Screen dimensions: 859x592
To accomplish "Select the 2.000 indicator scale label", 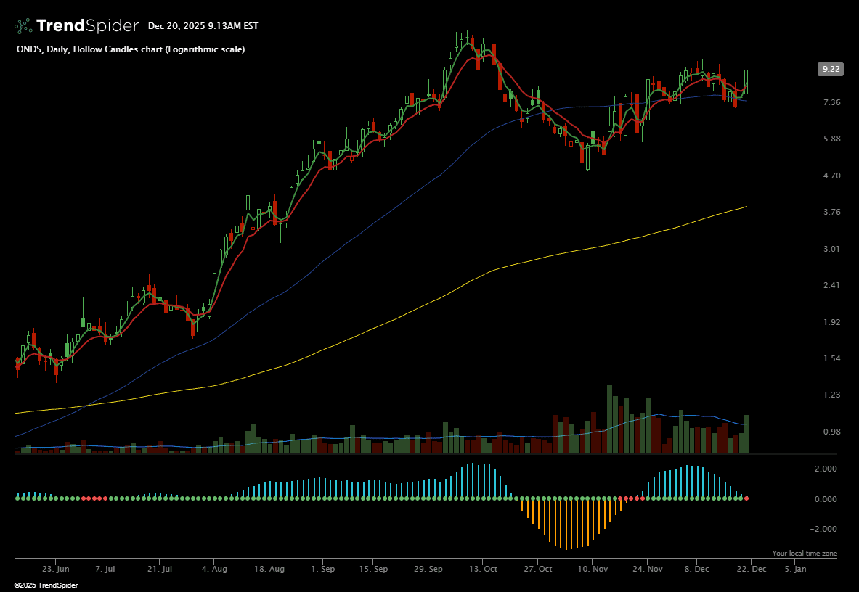I will click(826, 469).
